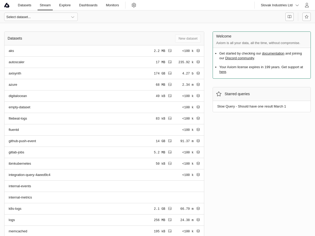The image size is (315, 236).
Task: Click the layers icon for github-push-event
Action: click(198, 141)
